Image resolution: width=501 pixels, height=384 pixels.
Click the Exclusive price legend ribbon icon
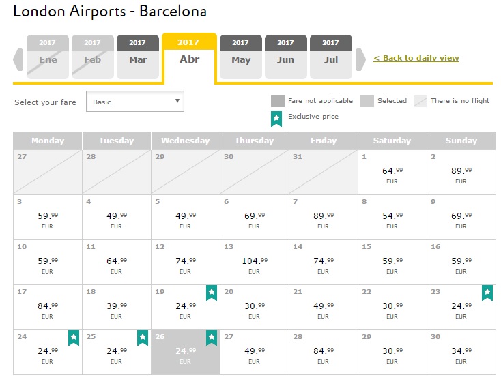point(276,119)
